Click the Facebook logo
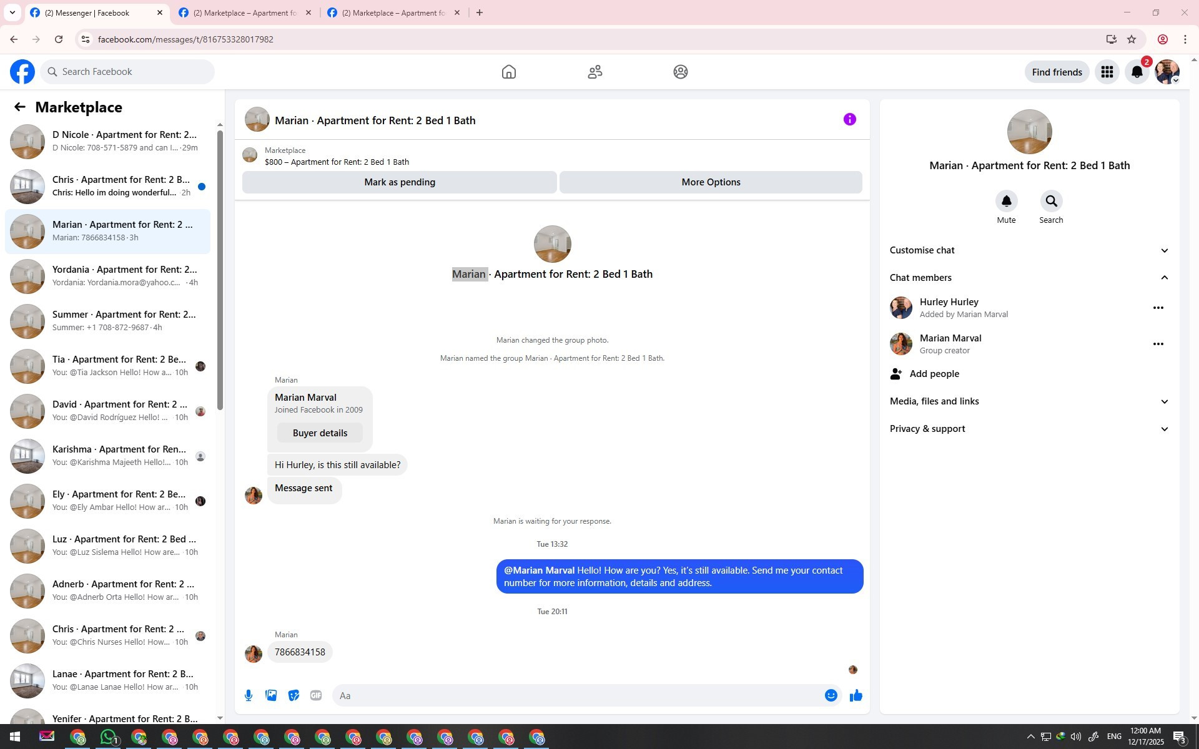1199x749 pixels. tap(22, 72)
